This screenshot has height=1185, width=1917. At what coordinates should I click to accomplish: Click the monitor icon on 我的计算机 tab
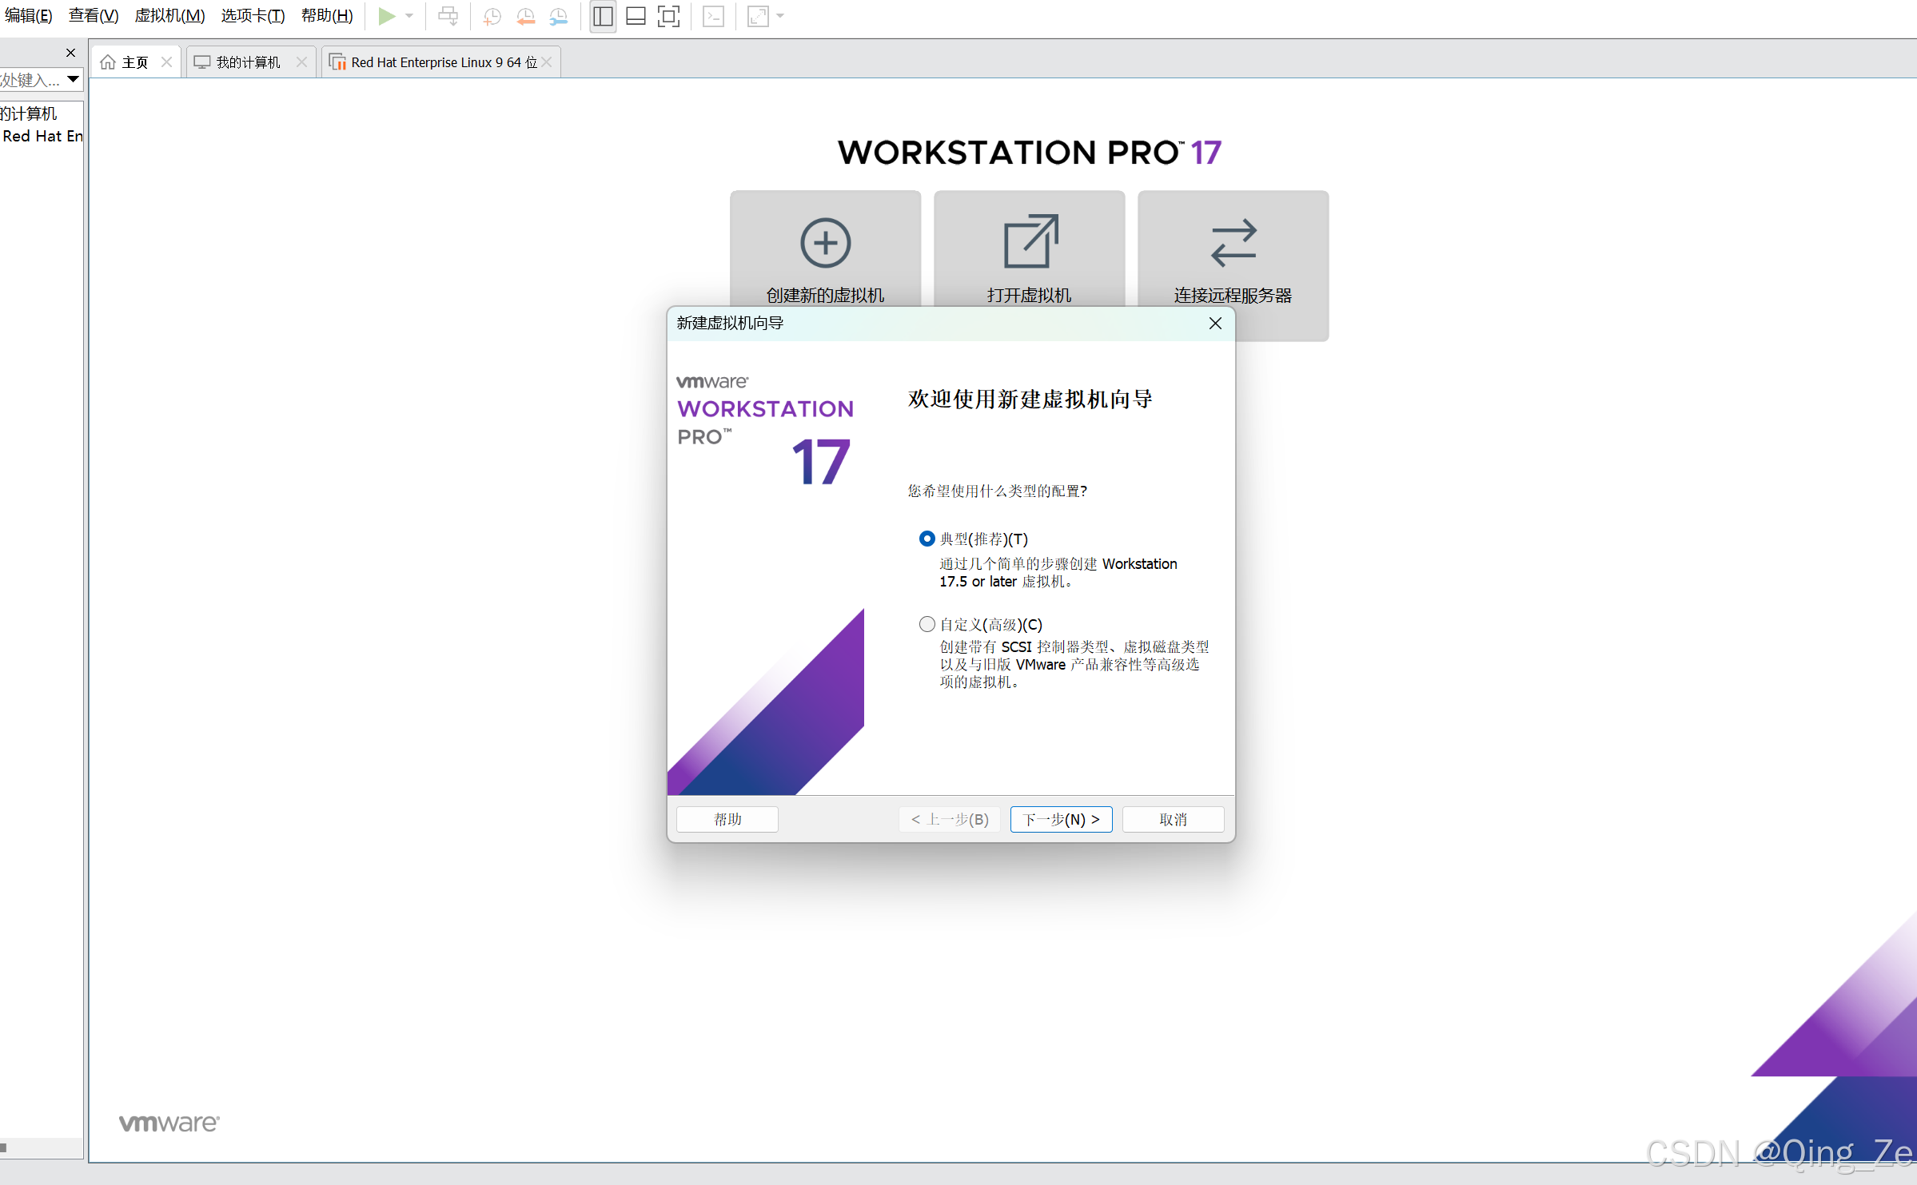point(202,62)
